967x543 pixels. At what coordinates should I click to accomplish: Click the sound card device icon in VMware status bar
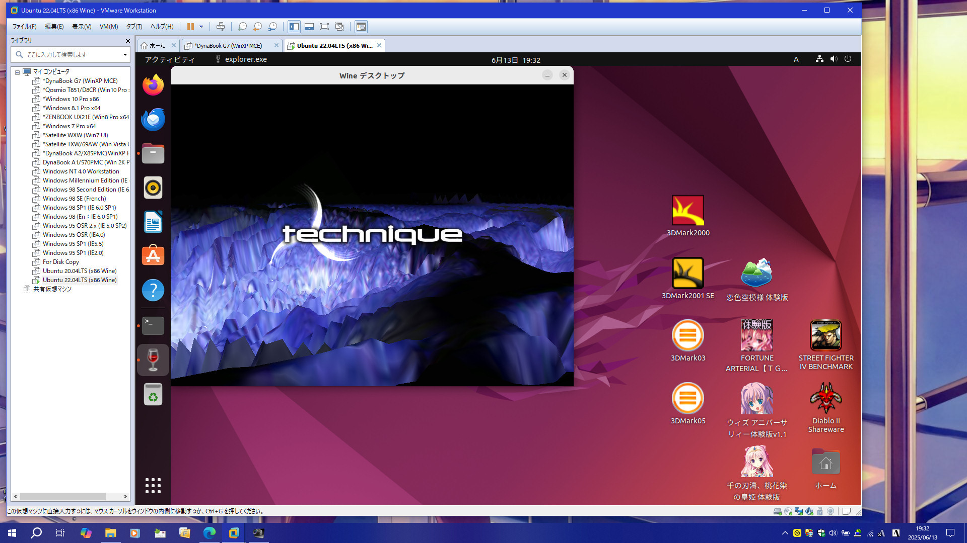809,511
